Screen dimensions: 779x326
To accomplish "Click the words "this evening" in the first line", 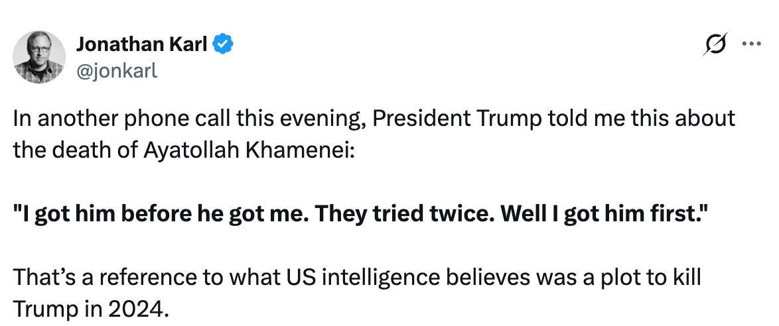I will coord(299,119).
